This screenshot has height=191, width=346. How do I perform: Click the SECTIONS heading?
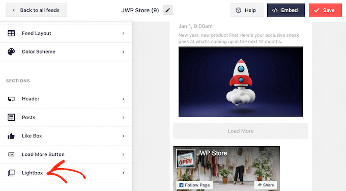(18, 81)
